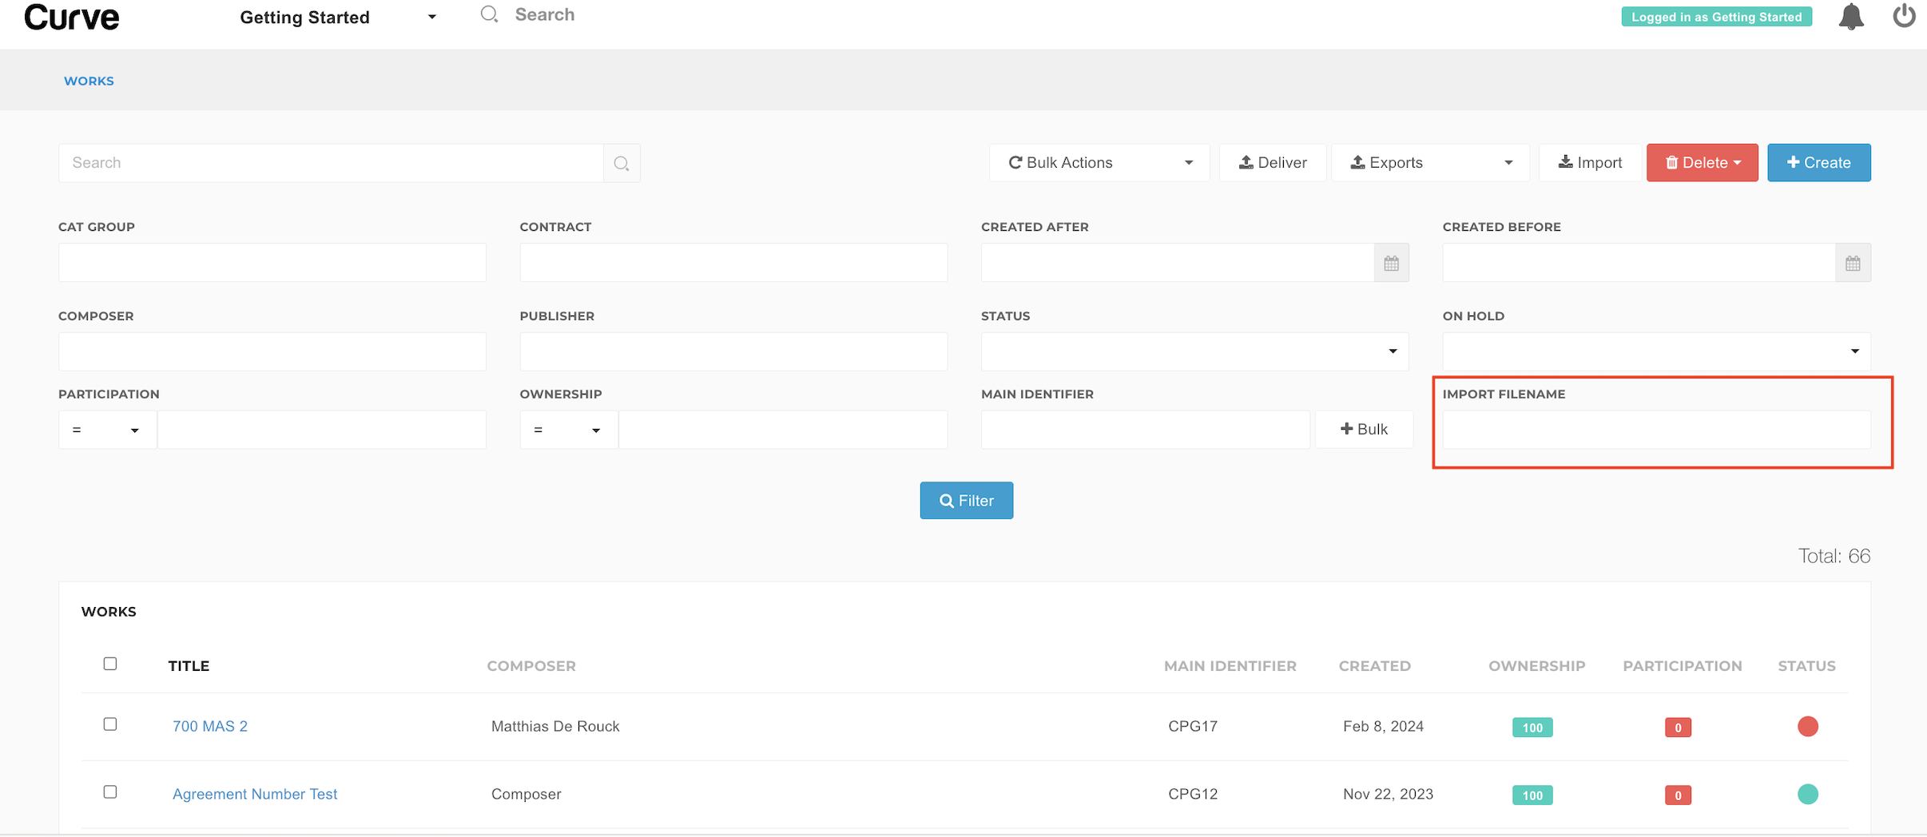The height and width of the screenshot is (837, 1927).
Task: Click ownership badge 100 for Agreement Number Test
Action: [x=1532, y=795]
